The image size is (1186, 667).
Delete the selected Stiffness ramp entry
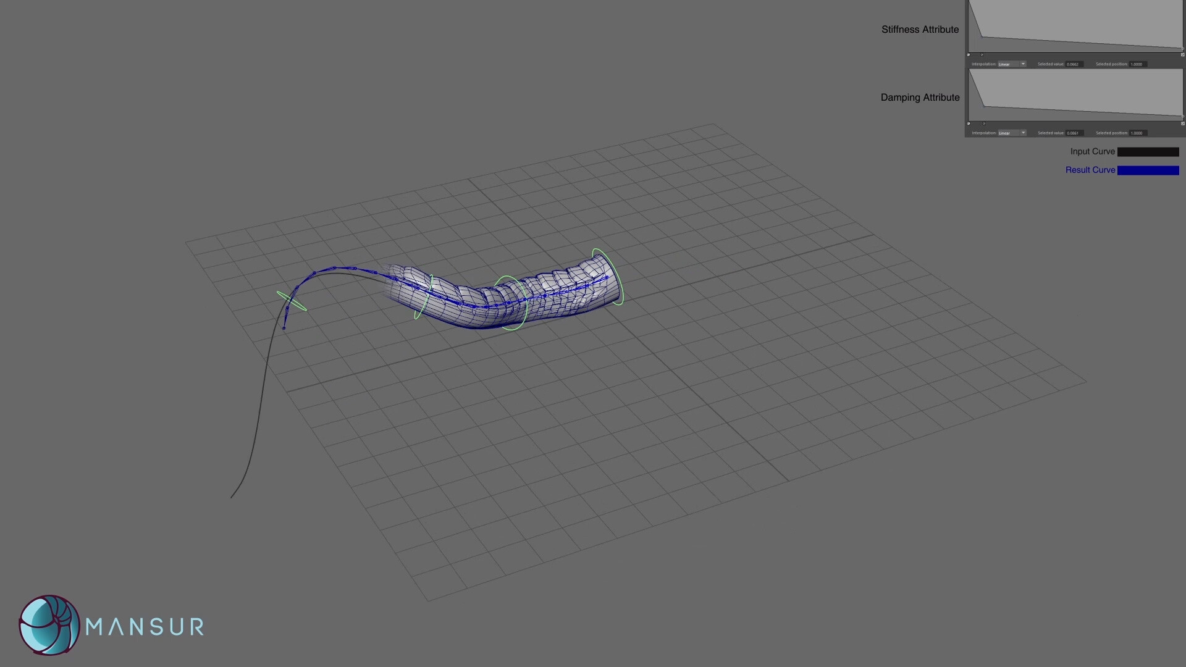click(x=969, y=54)
